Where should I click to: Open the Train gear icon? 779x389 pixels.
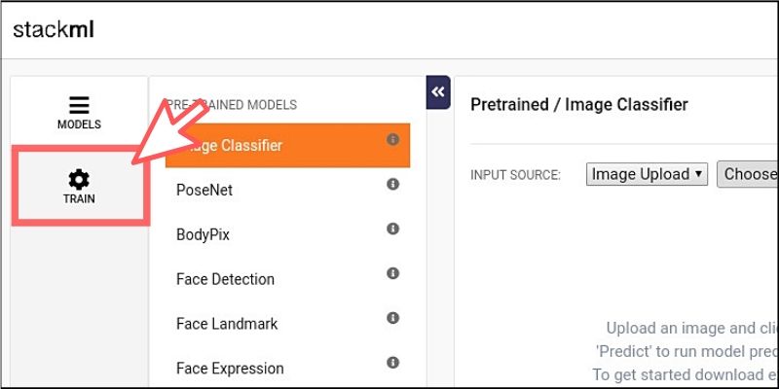[x=79, y=180]
